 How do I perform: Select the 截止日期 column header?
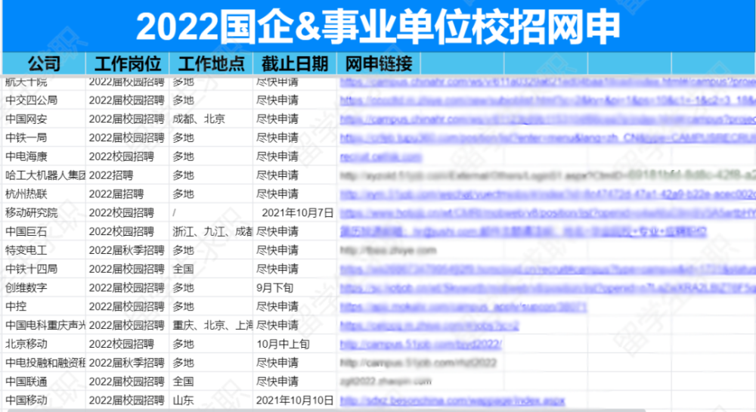click(295, 64)
